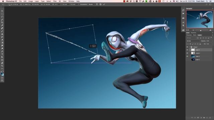
Task: Switch to the Color tab
Action: click(188, 33)
